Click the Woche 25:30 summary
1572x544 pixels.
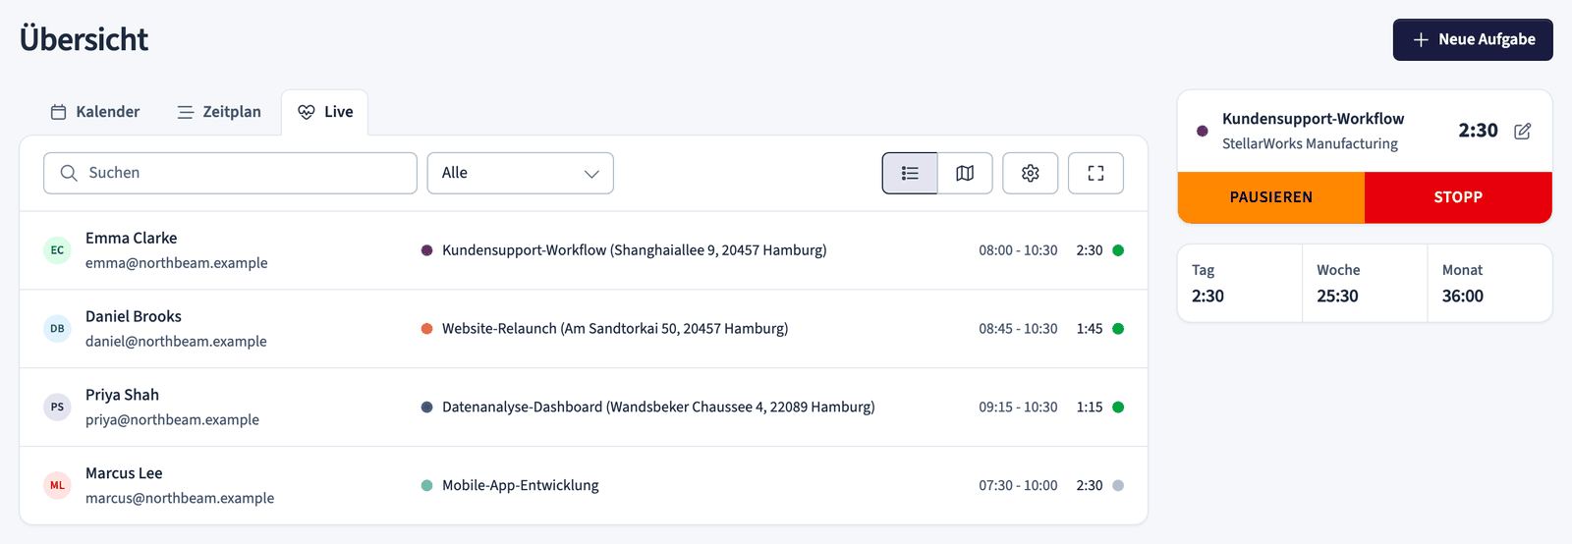click(1365, 283)
